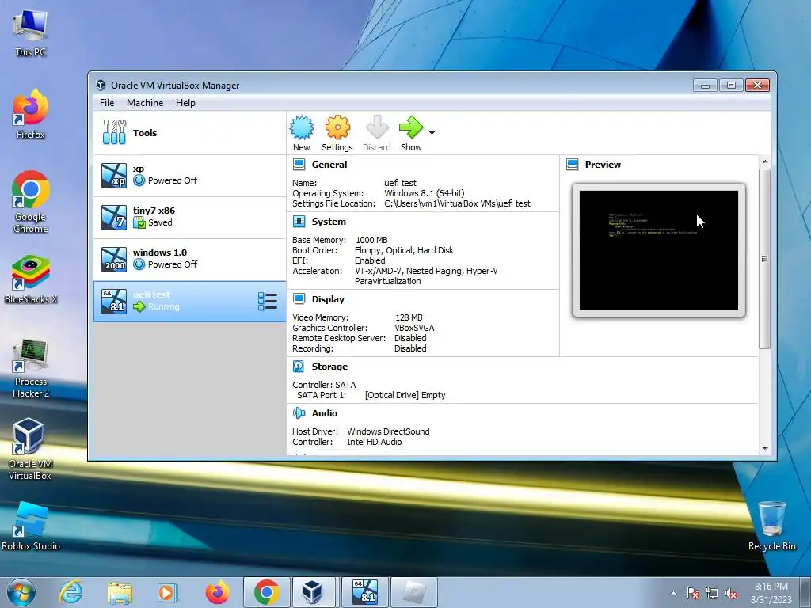
Task: Click the Storage section disk icon
Action: click(299, 366)
